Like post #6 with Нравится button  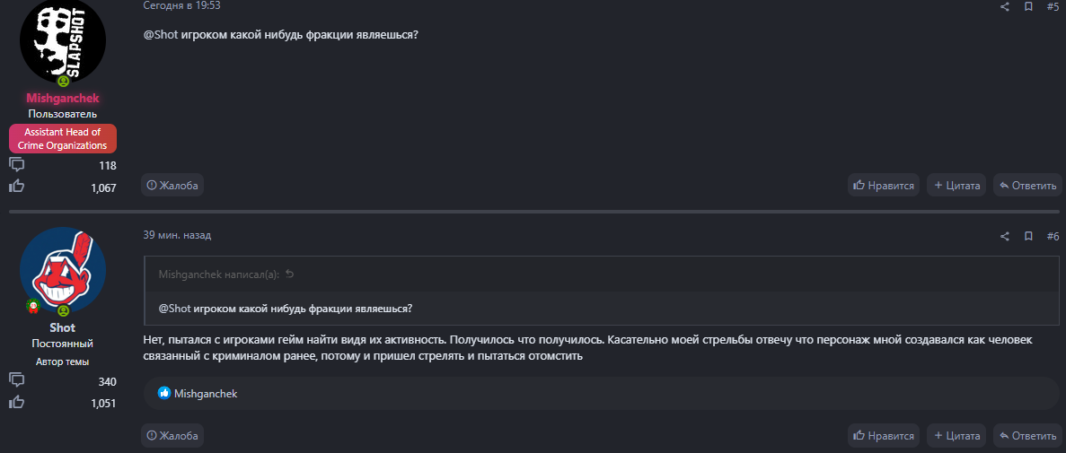[884, 436]
